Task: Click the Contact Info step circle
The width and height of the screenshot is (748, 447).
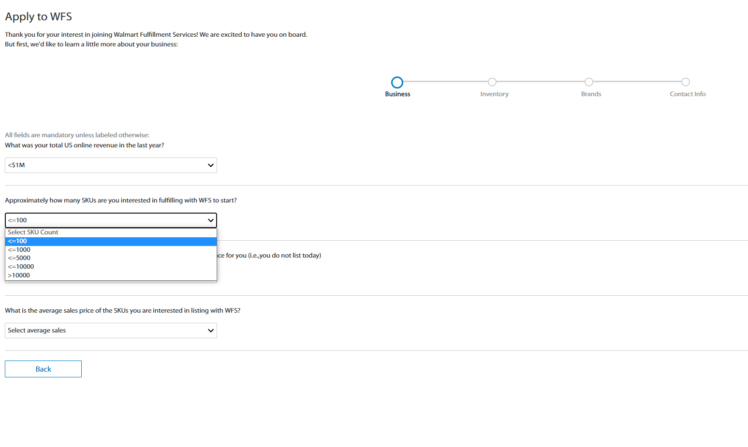Action: click(x=686, y=82)
